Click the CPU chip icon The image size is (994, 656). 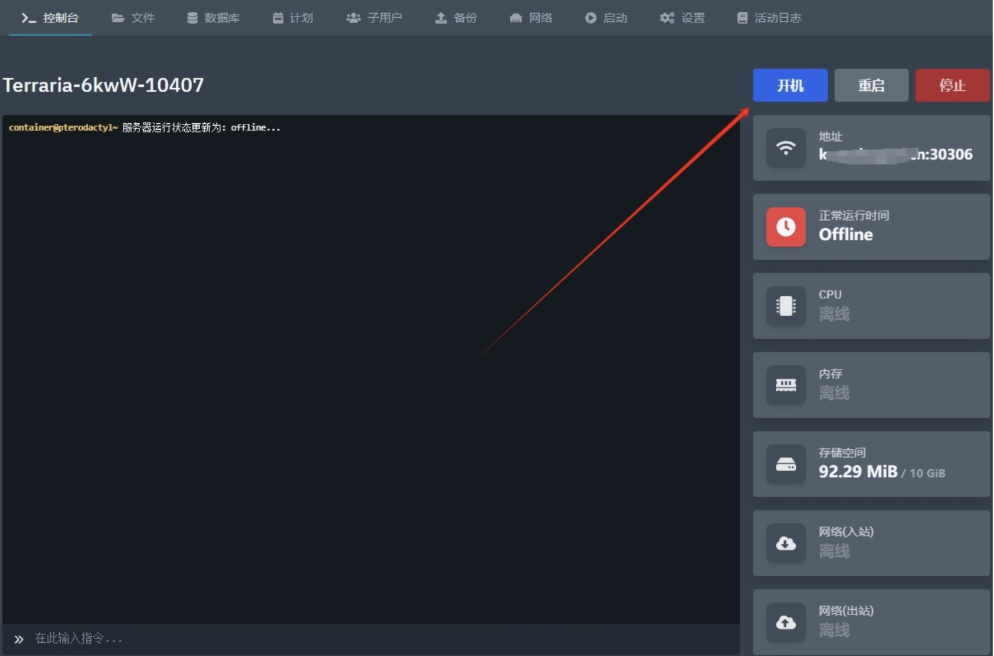[785, 306]
